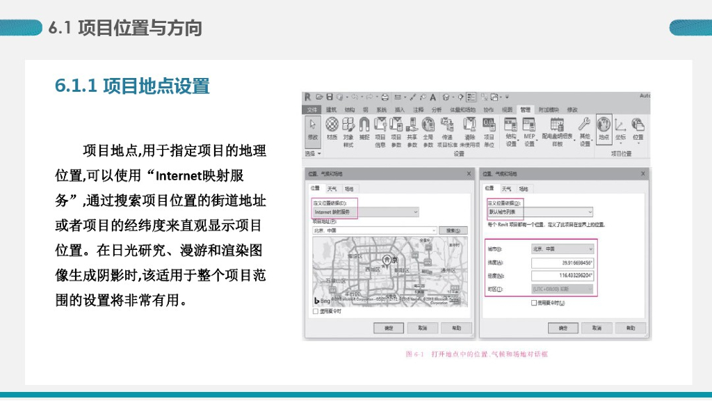
Task: Close the left 位置、气候和场地 dialog
Action: pos(469,173)
